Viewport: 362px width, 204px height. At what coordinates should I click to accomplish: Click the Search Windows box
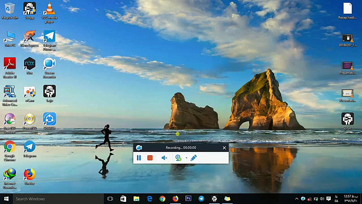(x=58, y=199)
